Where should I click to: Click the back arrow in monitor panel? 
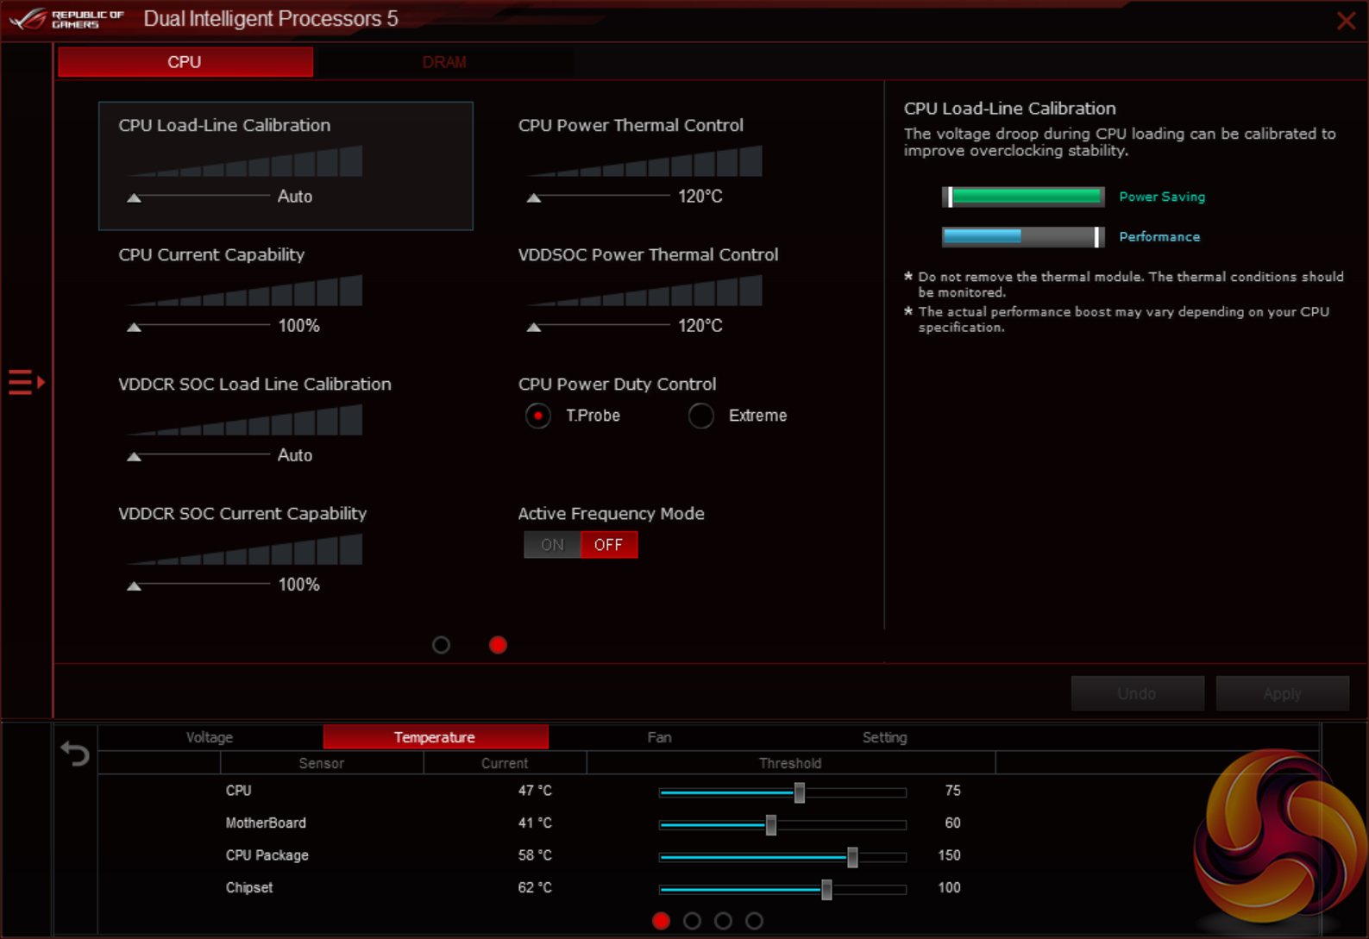[75, 754]
